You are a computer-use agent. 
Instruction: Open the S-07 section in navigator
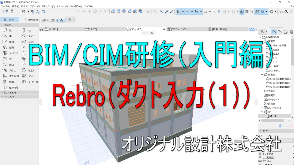[276, 82]
